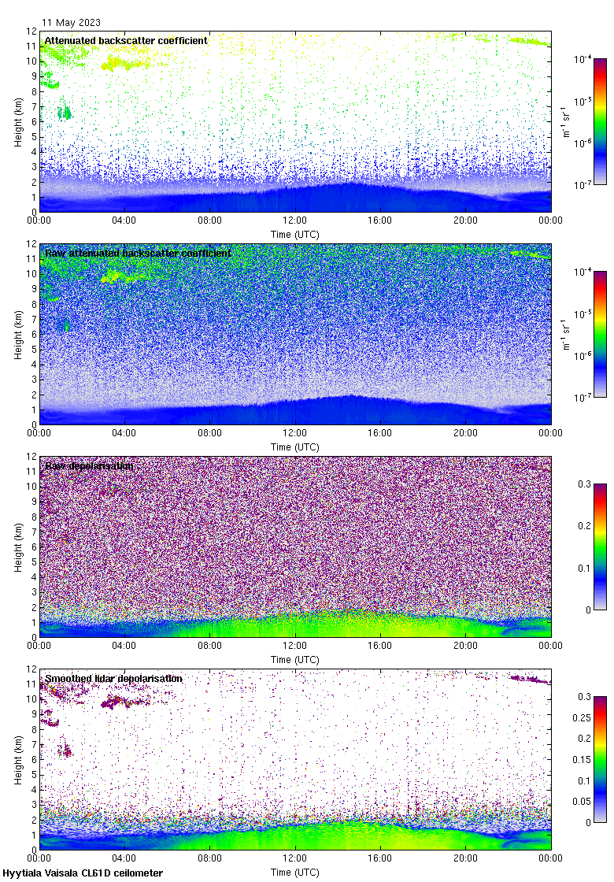Click the cloud layer near 10 km in first plot
614x882 pixels.
pyautogui.click(x=125, y=62)
